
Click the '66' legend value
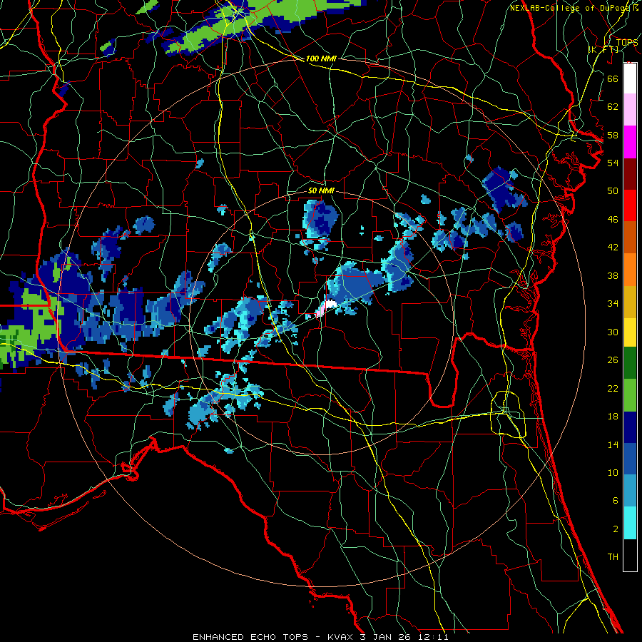(613, 78)
